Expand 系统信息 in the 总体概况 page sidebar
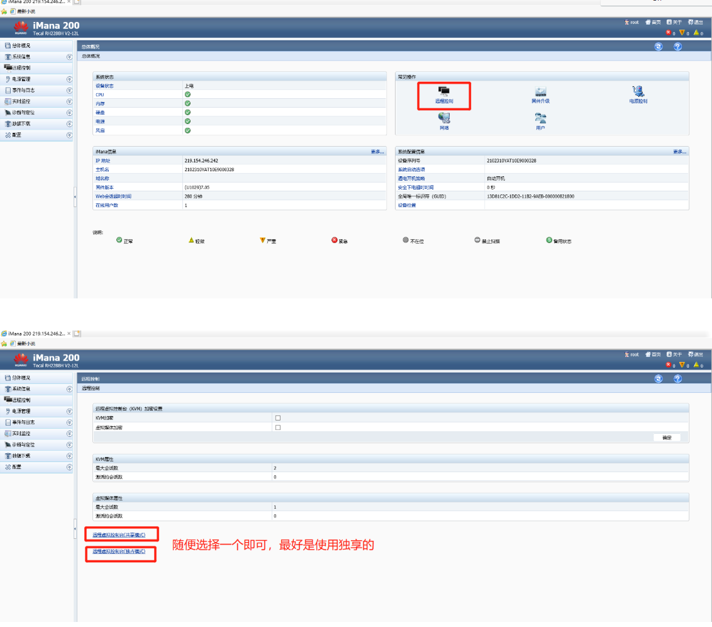This screenshot has height=627, width=712. point(69,57)
